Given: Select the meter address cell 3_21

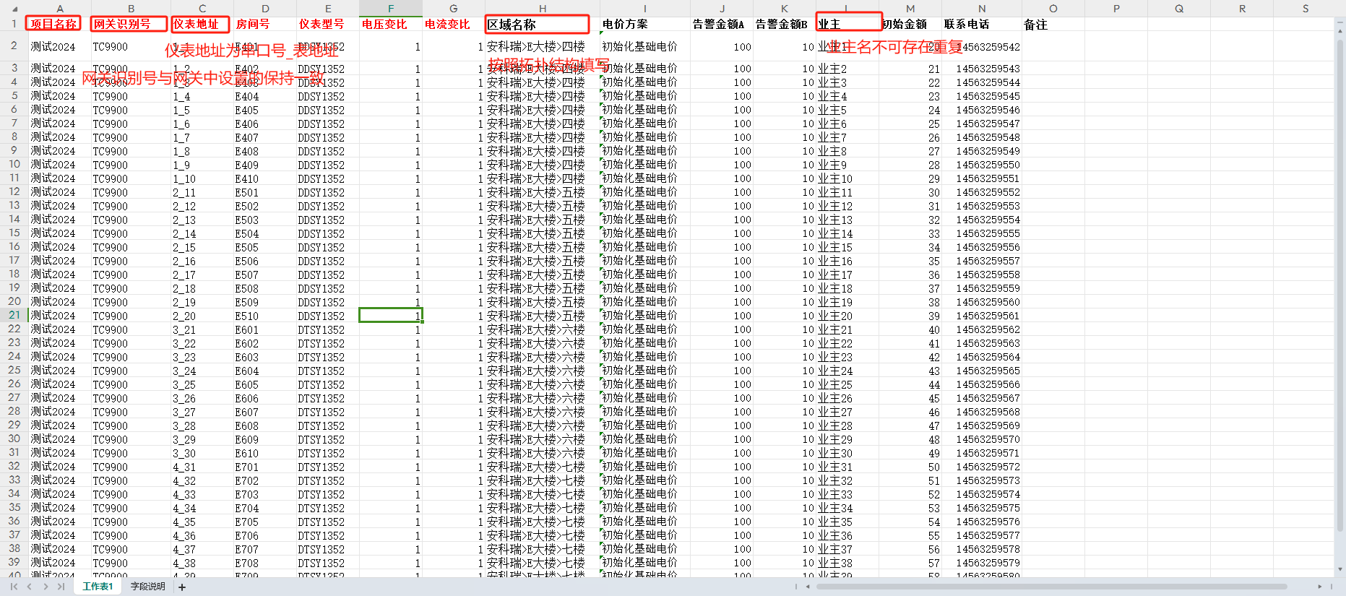Looking at the screenshot, I should coord(201,329).
